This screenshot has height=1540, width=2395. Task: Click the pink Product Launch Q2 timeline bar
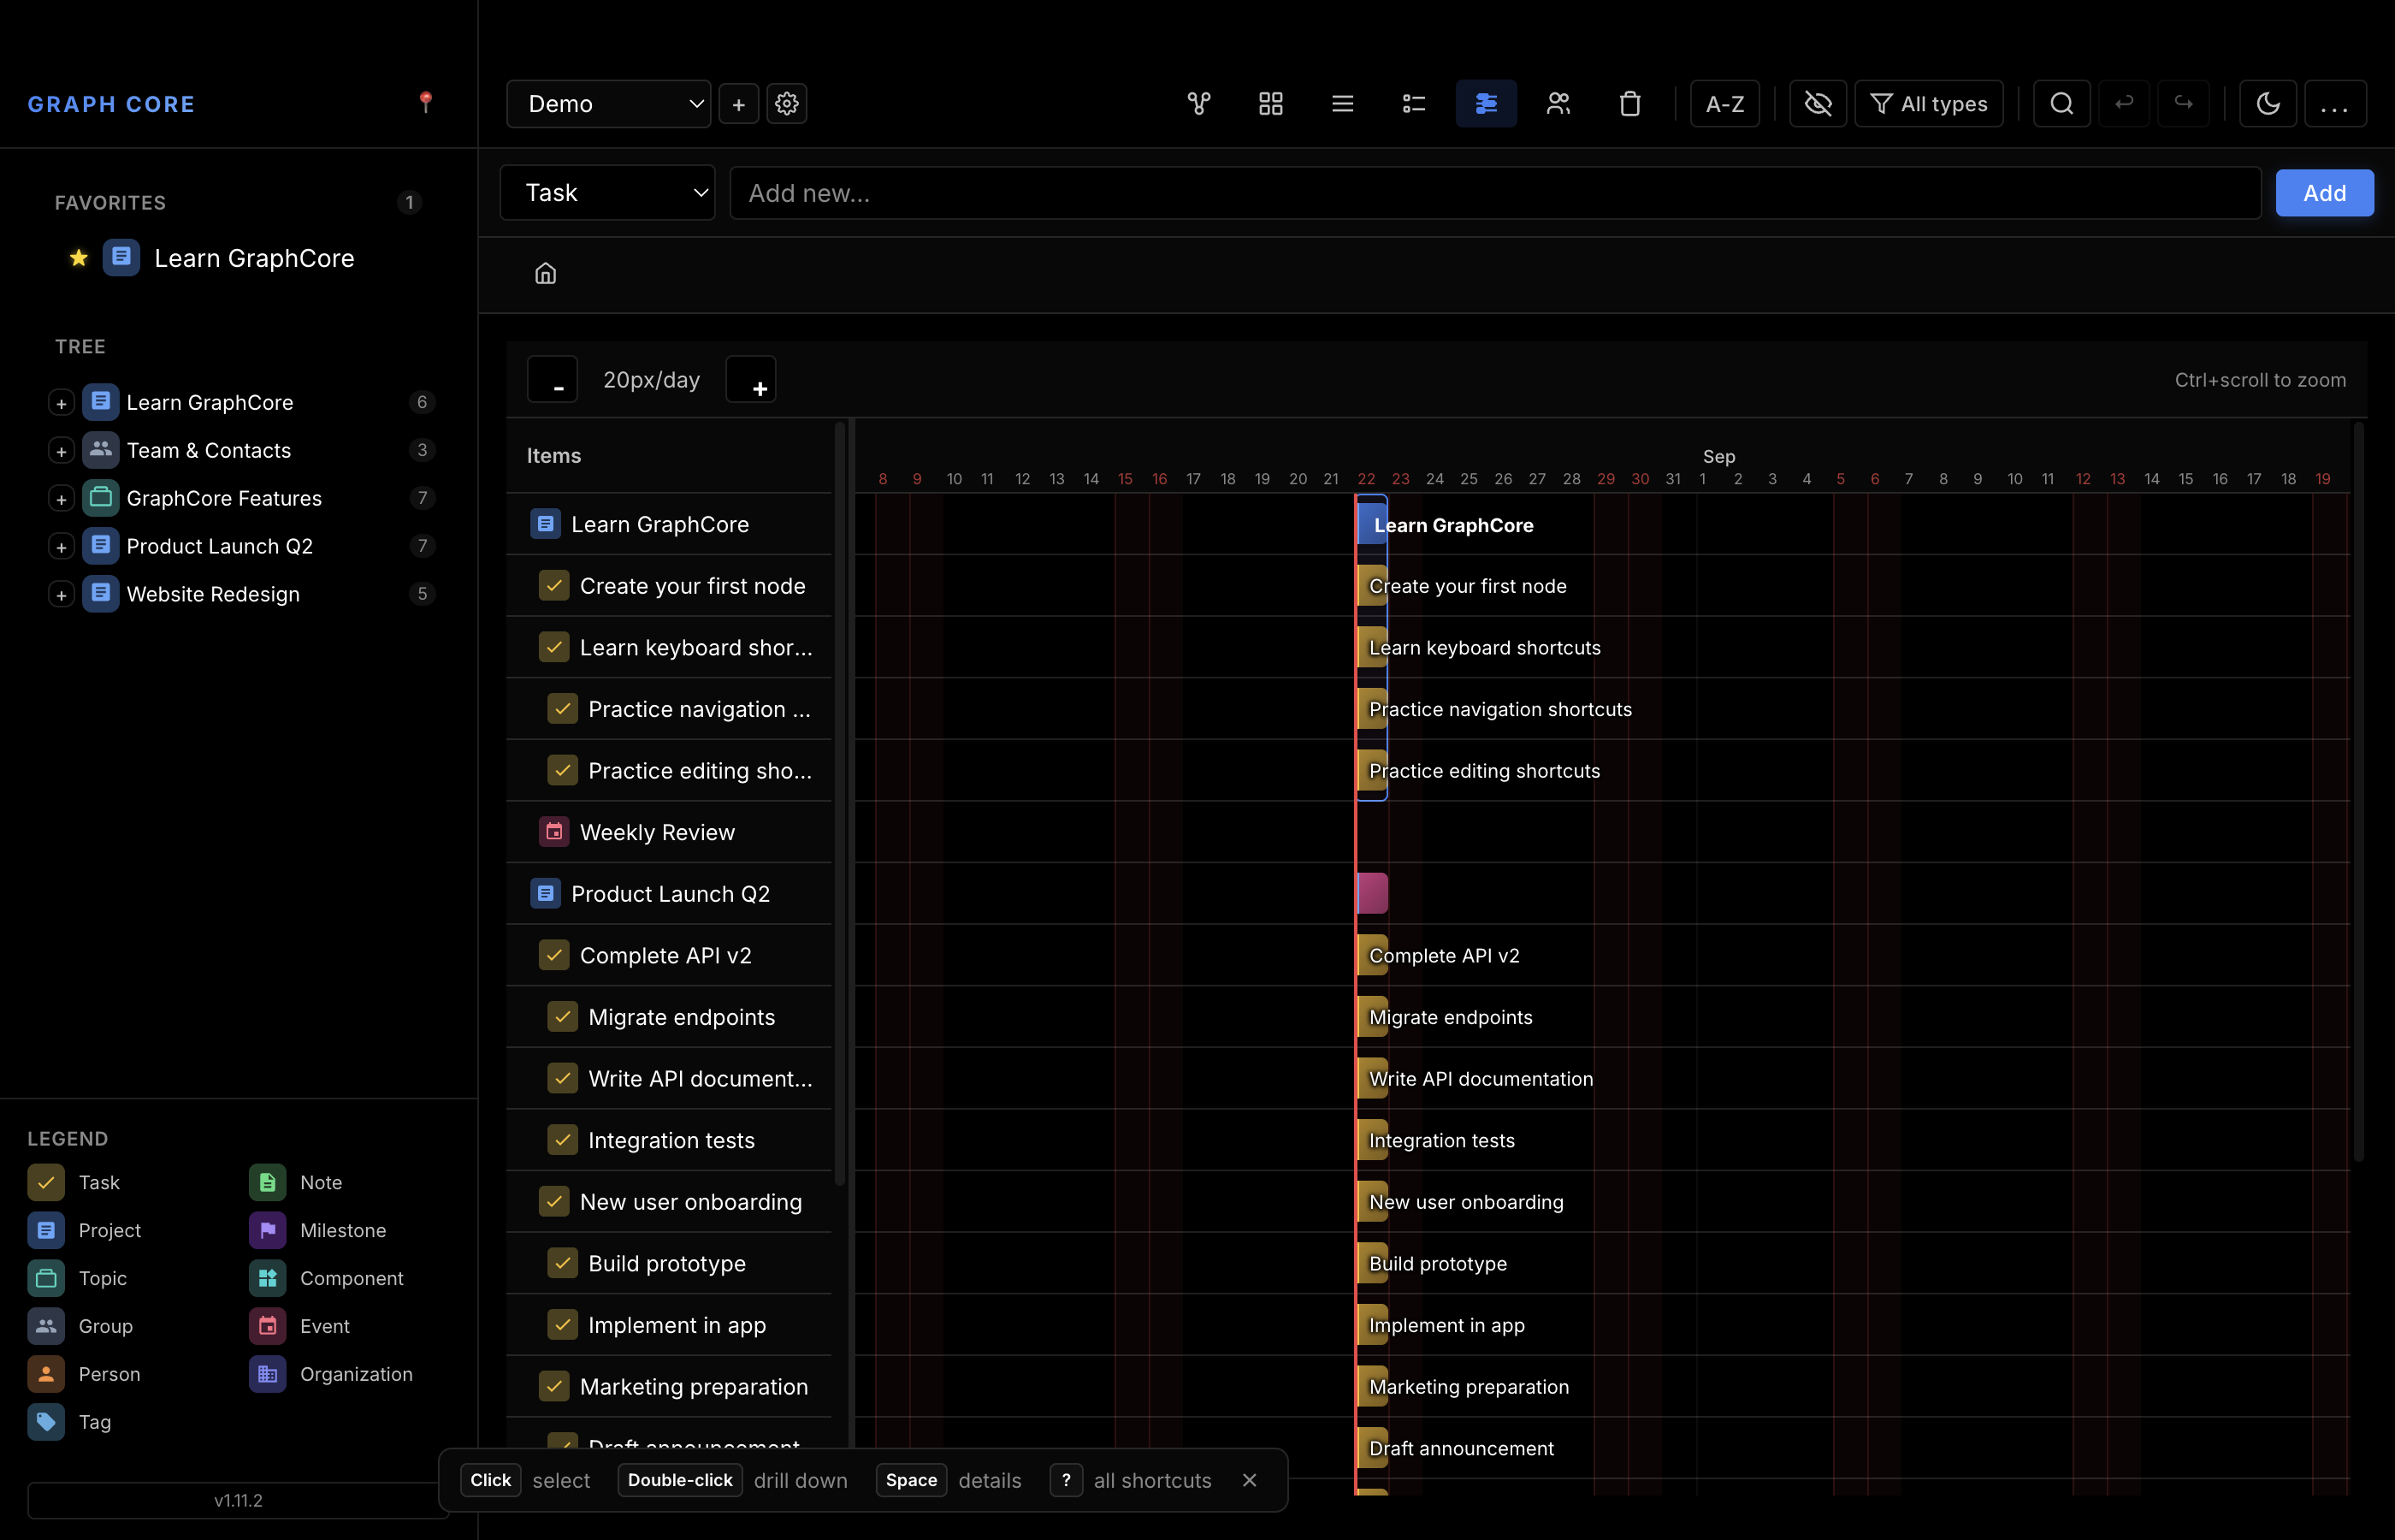(1373, 893)
